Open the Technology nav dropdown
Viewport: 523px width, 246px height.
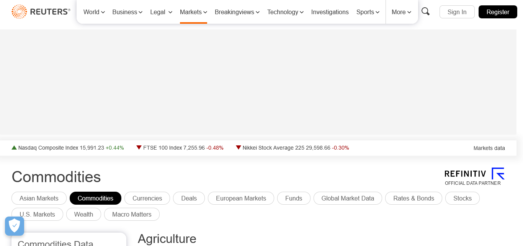tap(285, 12)
